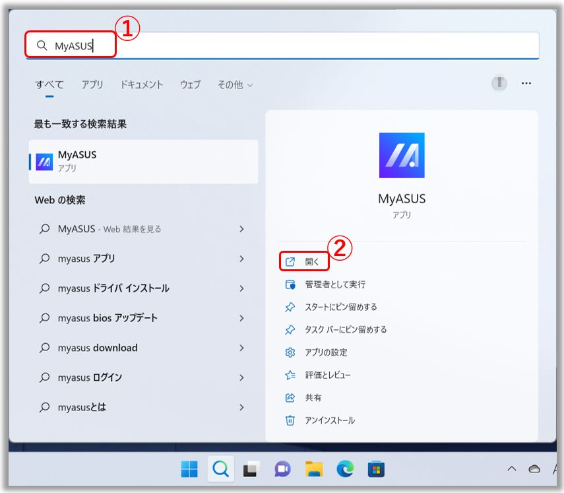The width and height of the screenshot is (564, 493).
Task: Click the open-external icon beside 開く
Action: [290, 261]
